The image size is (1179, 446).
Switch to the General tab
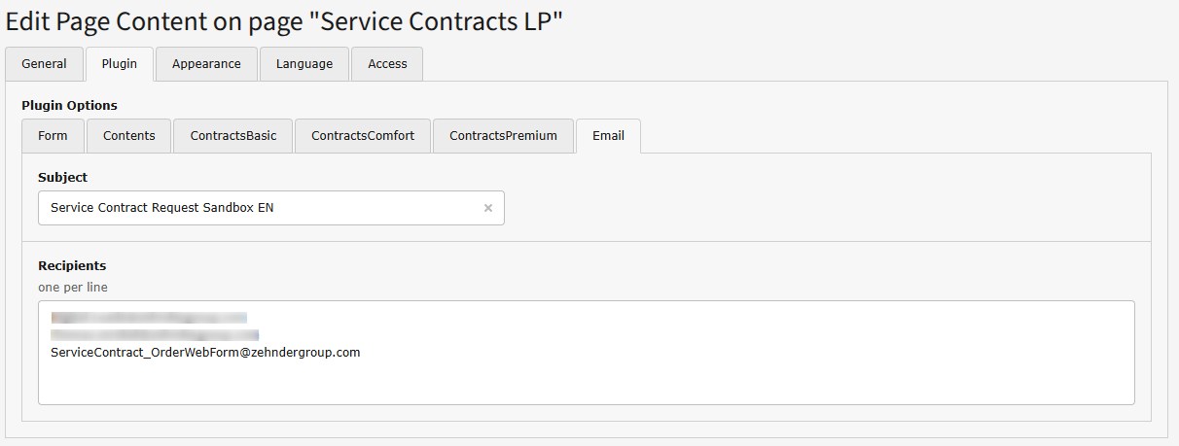coord(45,64)
